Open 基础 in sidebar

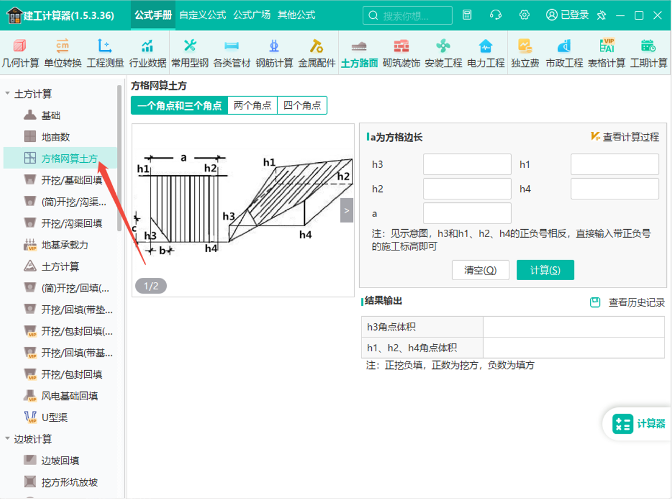[x=50, y=115]
